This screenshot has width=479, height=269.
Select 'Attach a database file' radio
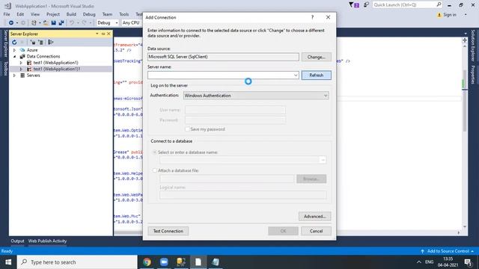pos(155,170)
